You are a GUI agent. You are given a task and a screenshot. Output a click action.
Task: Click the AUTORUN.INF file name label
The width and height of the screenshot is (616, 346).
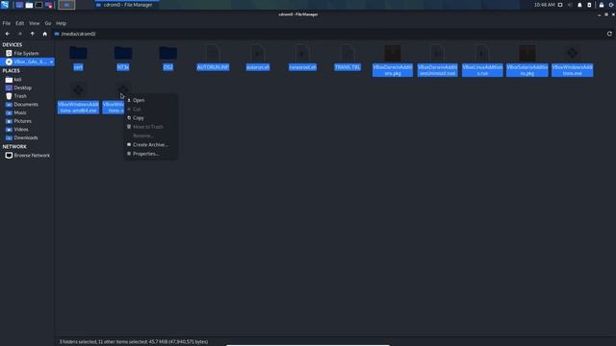pyautogui.click(x=213, y=67)
